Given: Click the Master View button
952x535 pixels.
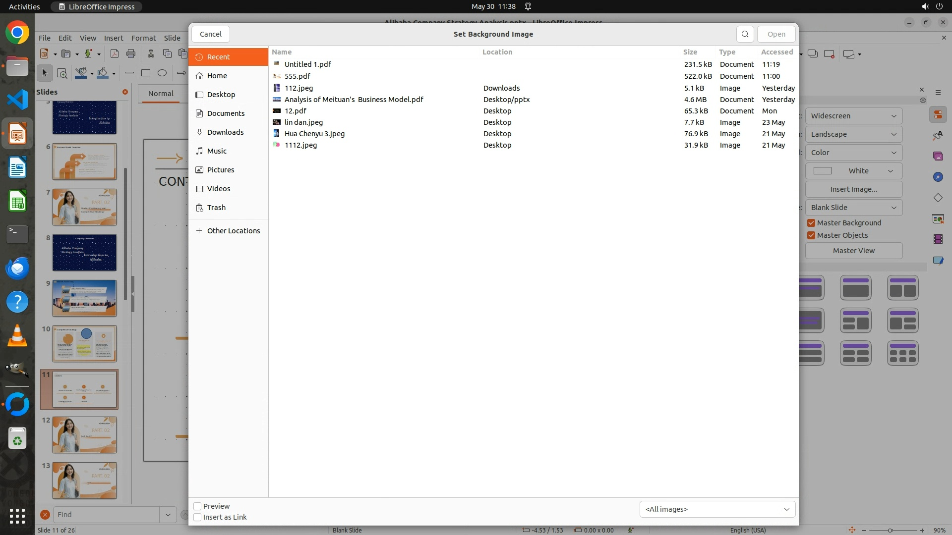Looking at the screenshot, I should [x=853, y=251].
